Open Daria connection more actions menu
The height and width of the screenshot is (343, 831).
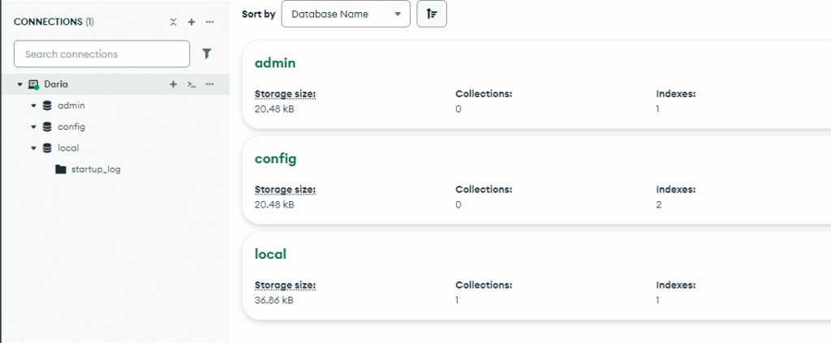(209, 84)
